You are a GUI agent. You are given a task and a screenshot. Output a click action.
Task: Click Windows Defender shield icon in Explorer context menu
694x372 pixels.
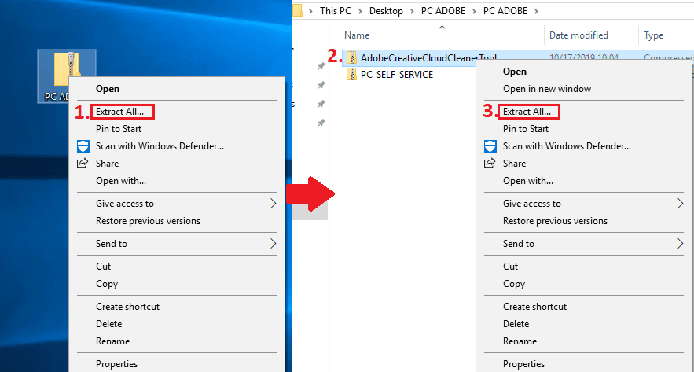(490, 145)
